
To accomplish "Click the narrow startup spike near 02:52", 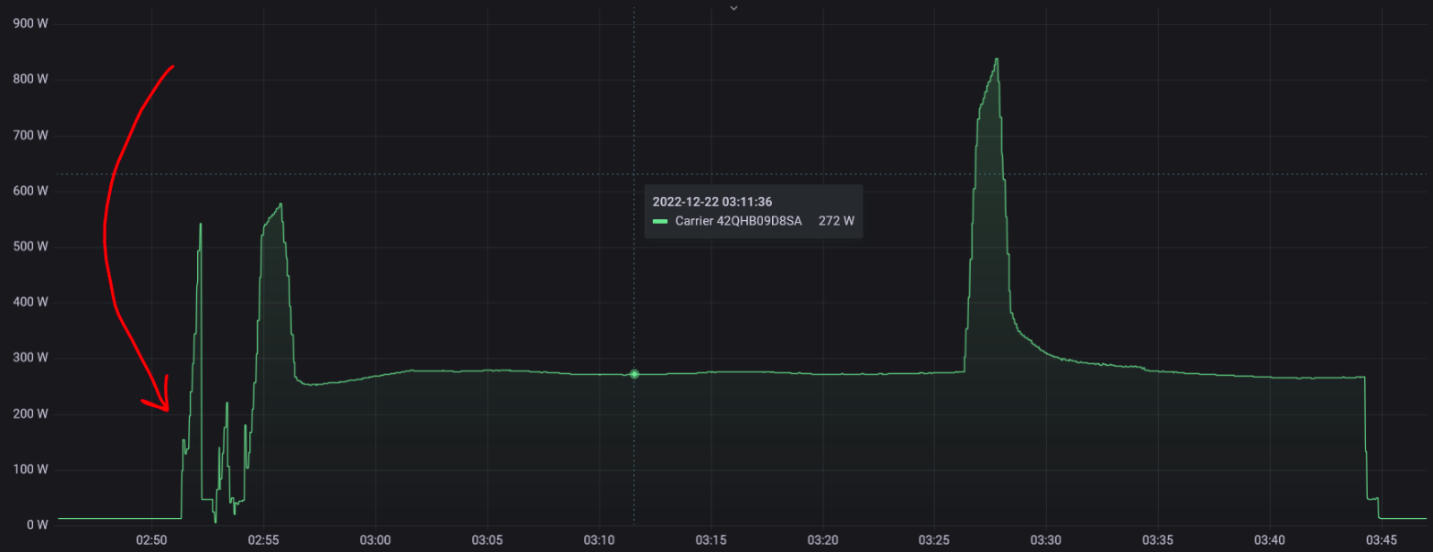I will (x=201, y=225).
